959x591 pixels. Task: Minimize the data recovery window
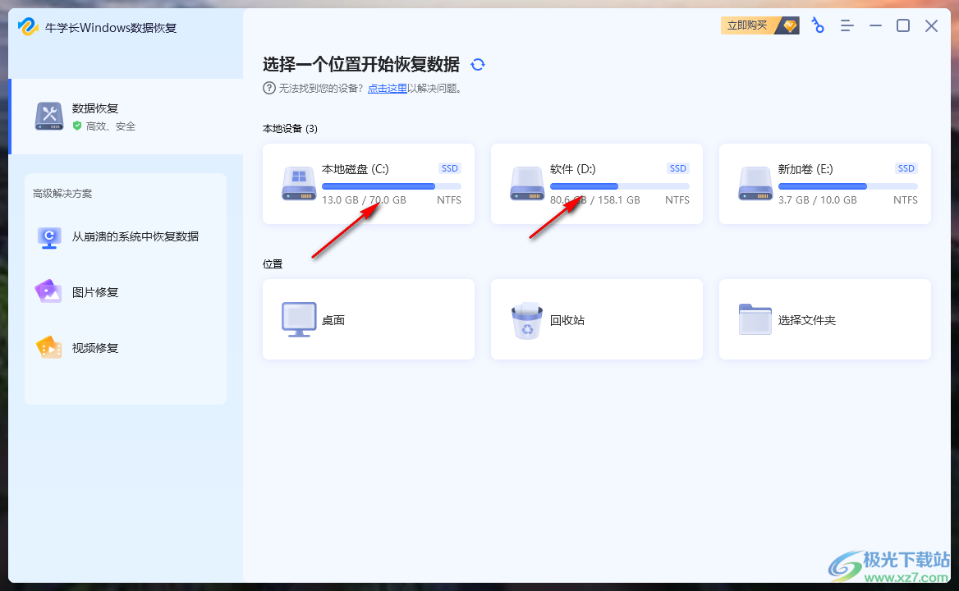pos(875,25)
